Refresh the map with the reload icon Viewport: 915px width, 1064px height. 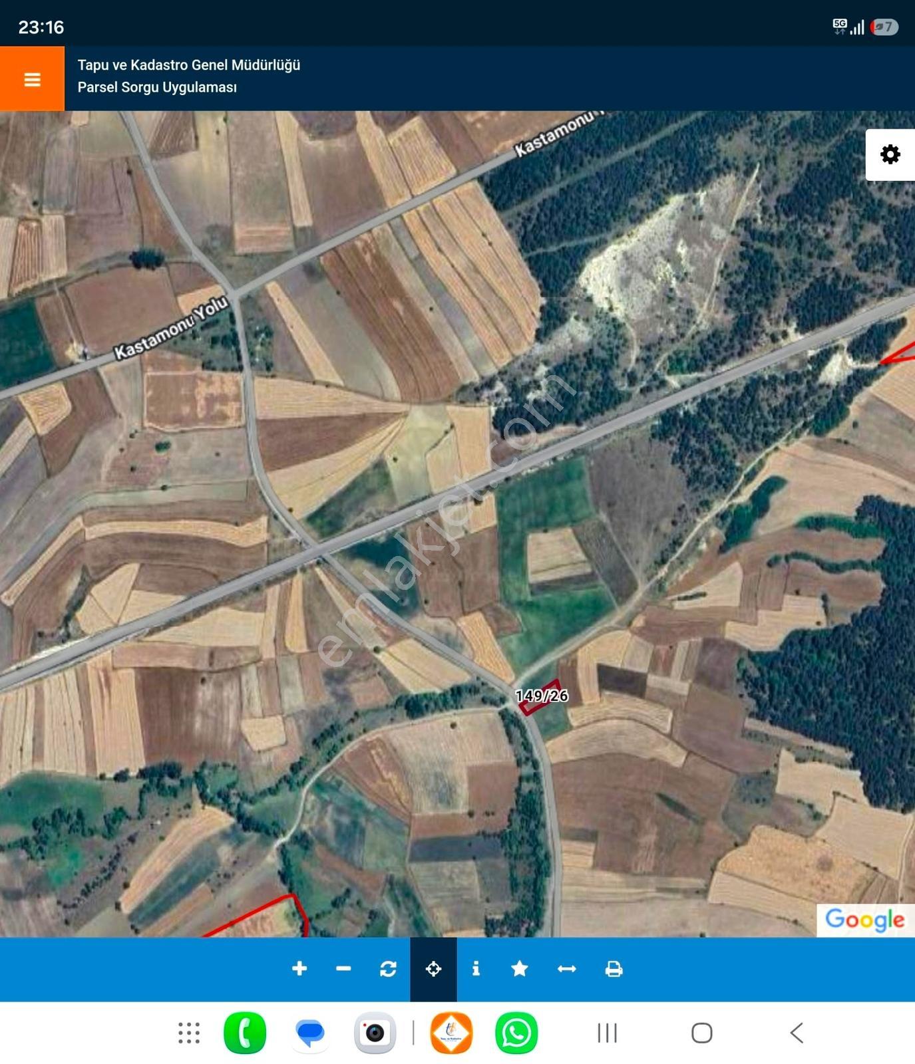388,969
